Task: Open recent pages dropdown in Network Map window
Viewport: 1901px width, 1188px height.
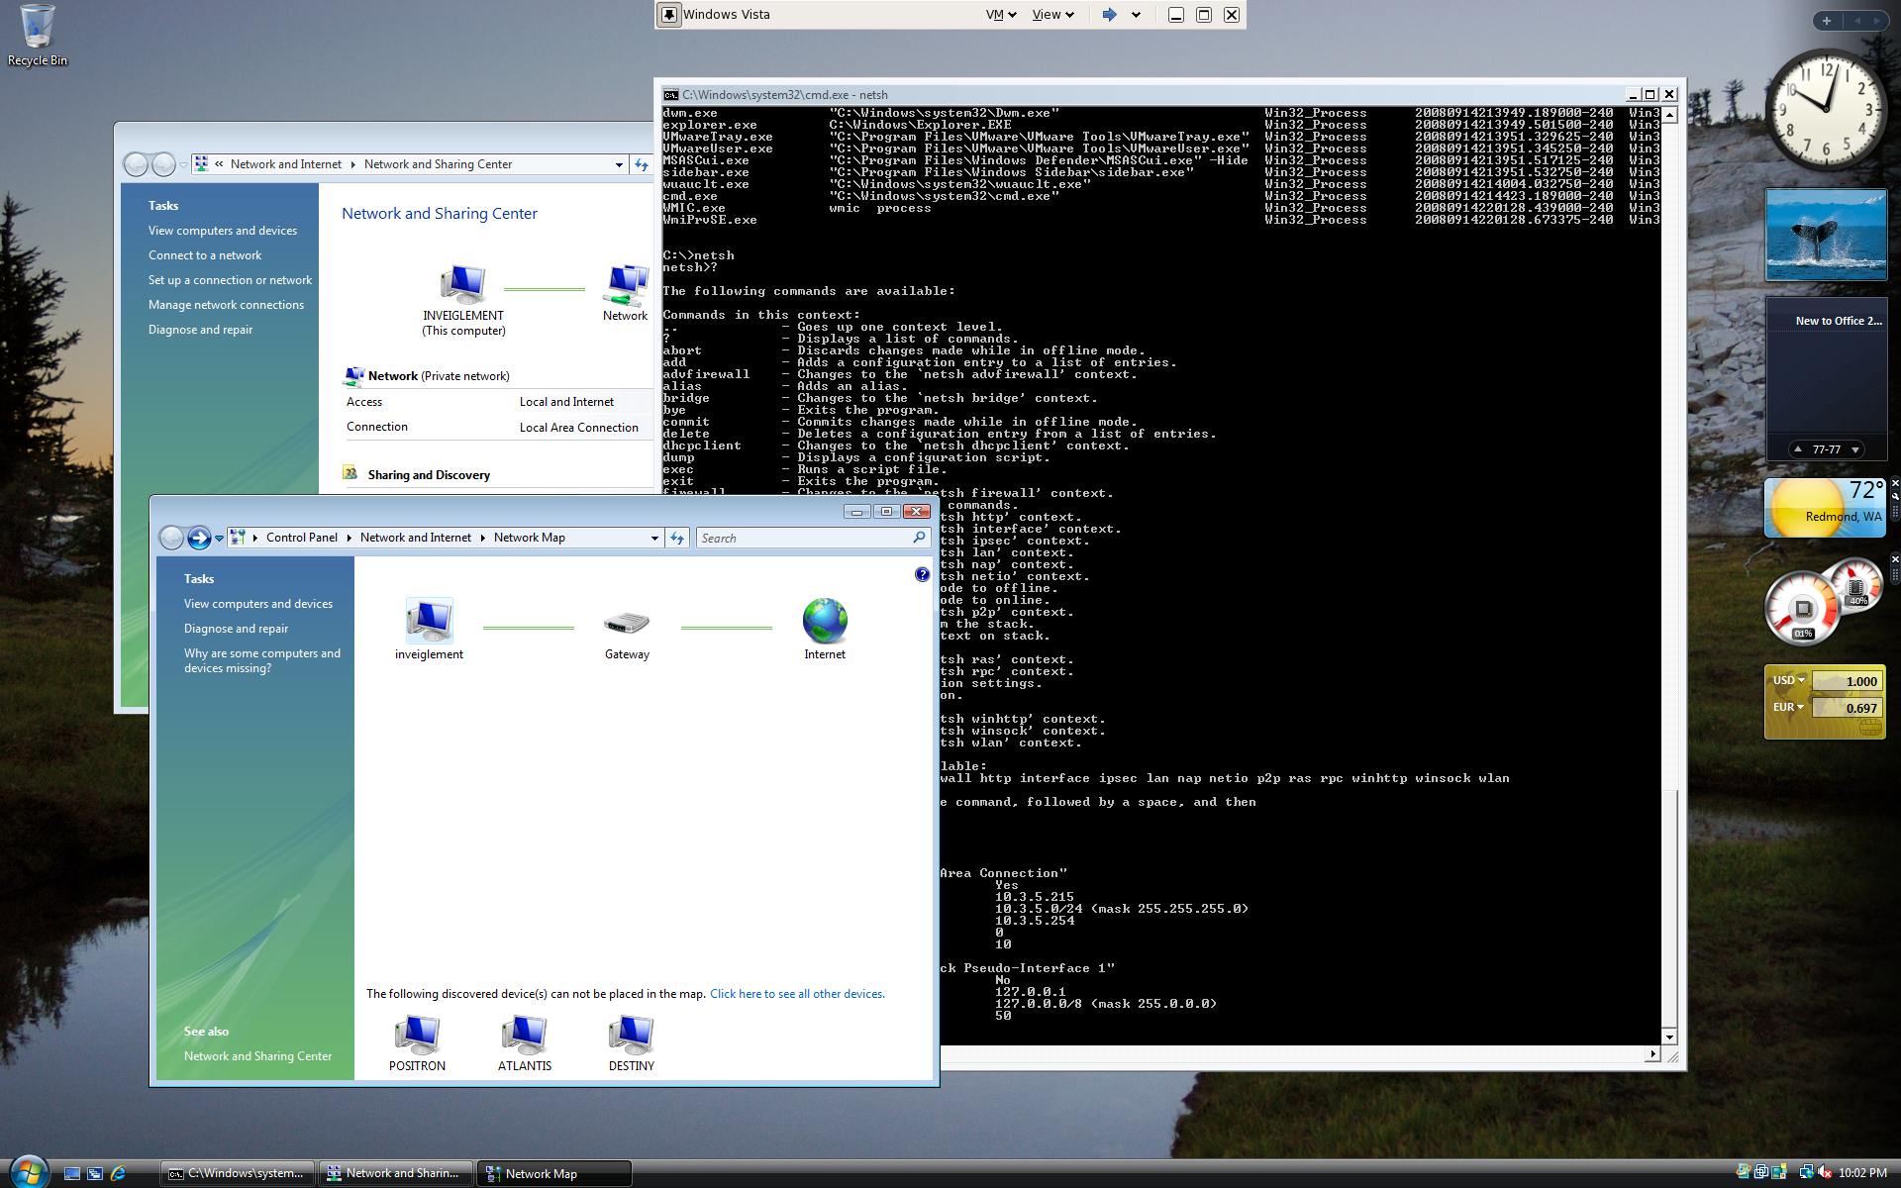Action: tap(219, 538)
